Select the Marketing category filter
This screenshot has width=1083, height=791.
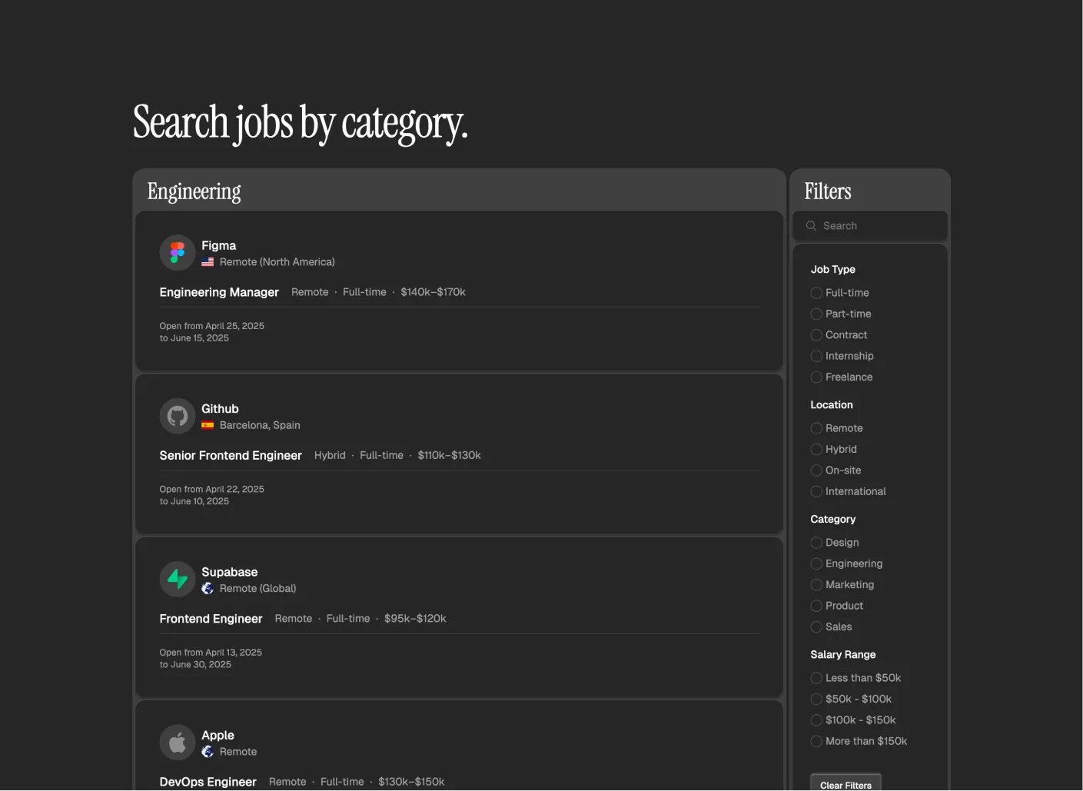pos(816,585)
